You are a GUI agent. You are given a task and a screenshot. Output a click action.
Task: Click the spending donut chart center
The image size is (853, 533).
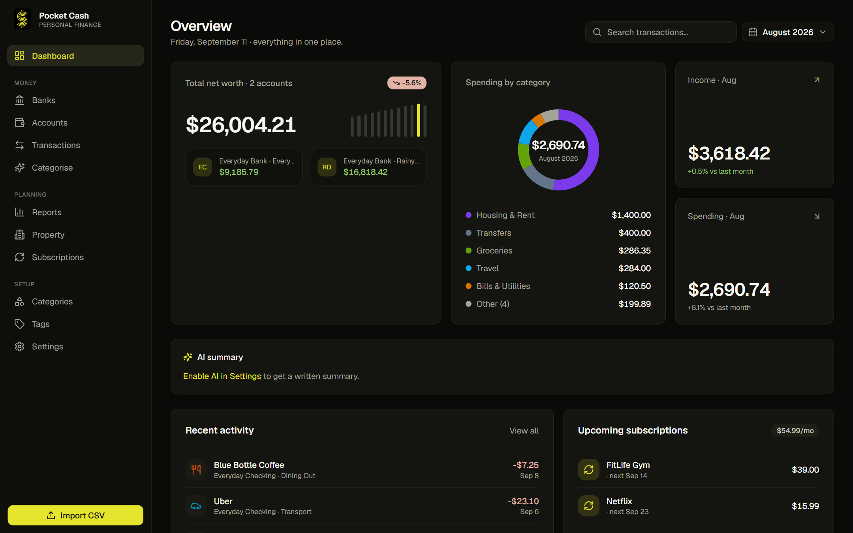point(558,150)
